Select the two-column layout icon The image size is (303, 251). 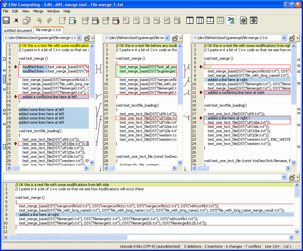click(190, 20)
